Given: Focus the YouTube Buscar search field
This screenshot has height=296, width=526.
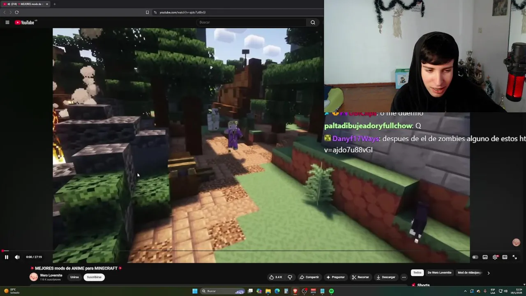Looking at the screenshot, I should coord(251,22).
